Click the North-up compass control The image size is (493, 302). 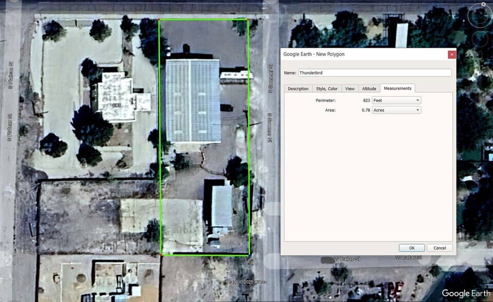point(483,5)
